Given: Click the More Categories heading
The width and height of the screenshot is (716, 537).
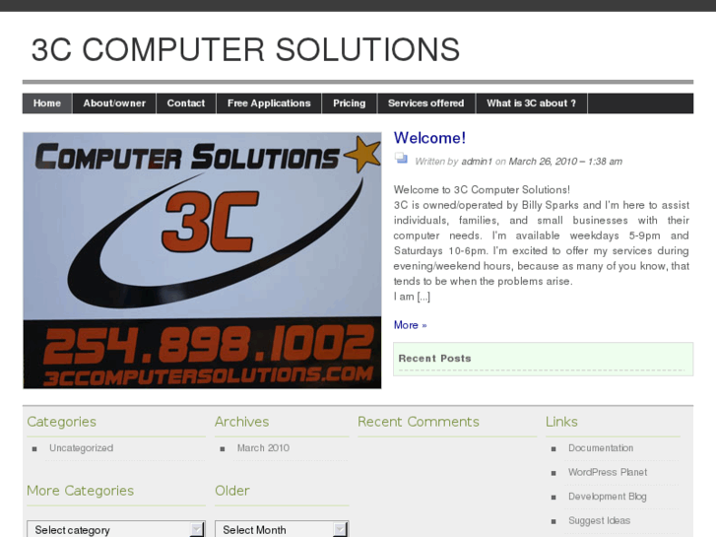Looking at the screenshot, I should (81, 491).
